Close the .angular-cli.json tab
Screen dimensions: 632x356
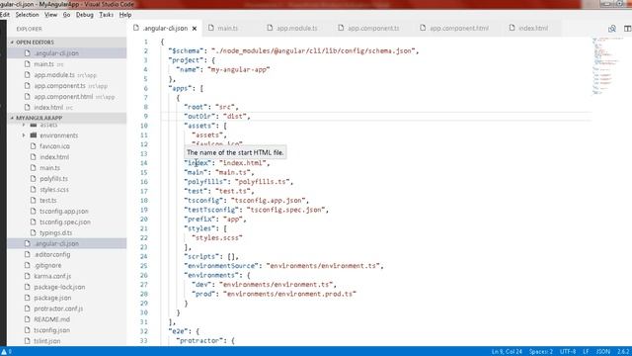(195, 29)
